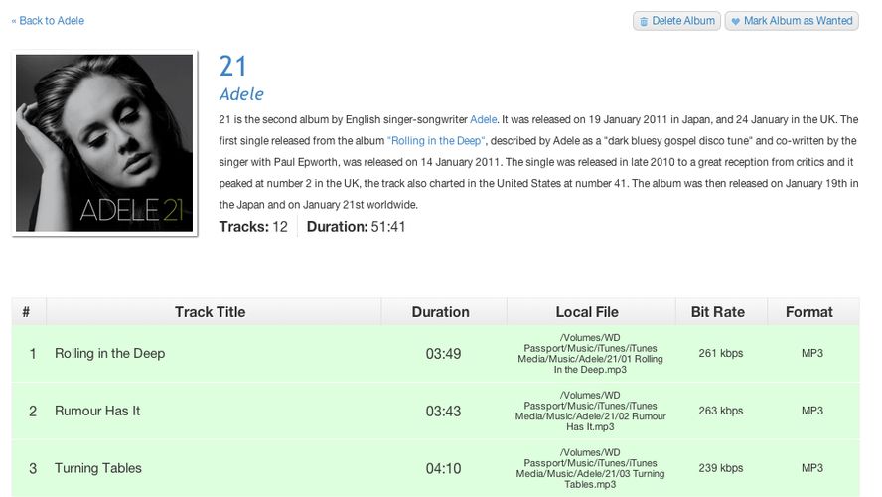
Task: Click 239 kbps bit rate cell
Action: 720,468
